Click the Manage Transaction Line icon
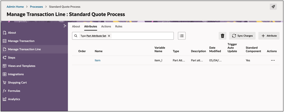Image resolution: width=284 pixels, height=112 pixels. click(x=5, y=49)
